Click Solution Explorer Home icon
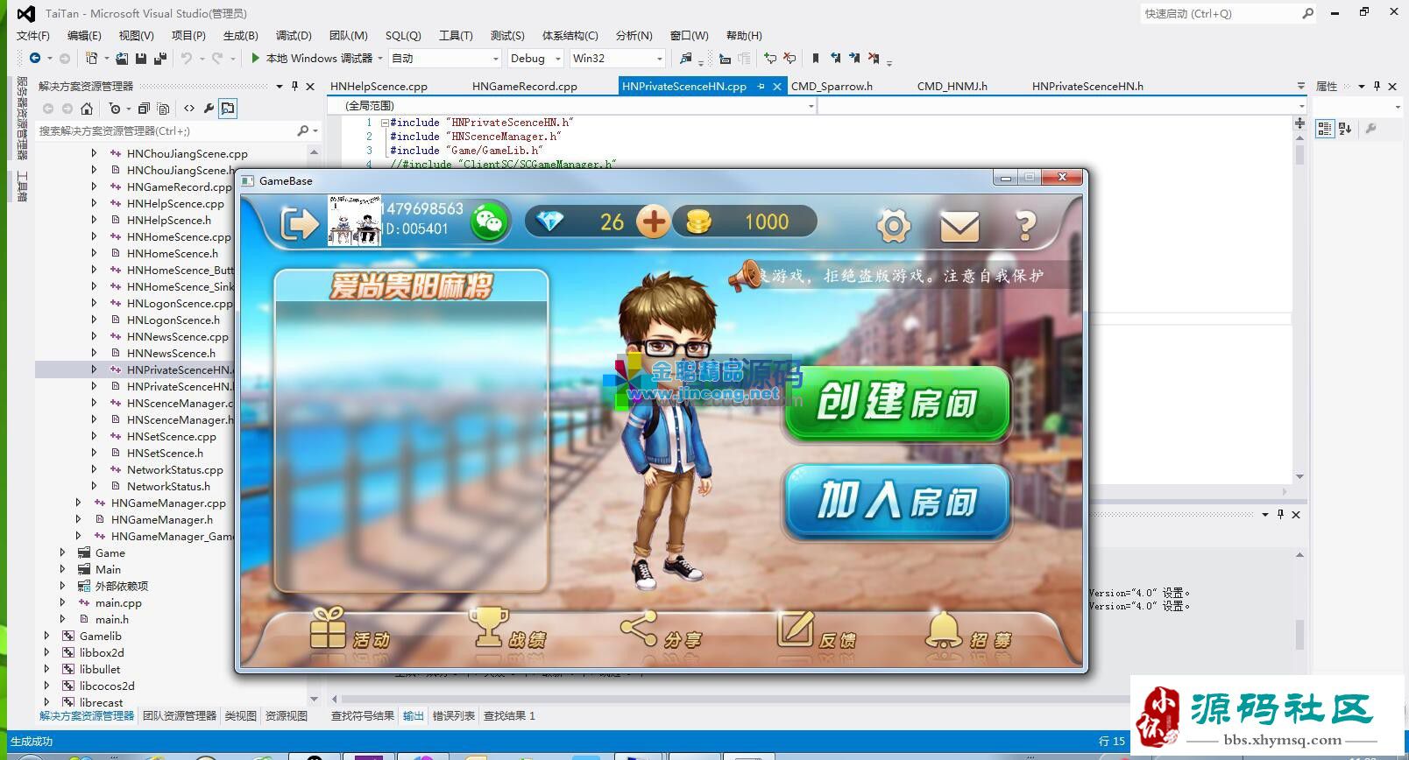Image resolution: width=1409 pixels, height=760 pixels. (x=86, y=109)
